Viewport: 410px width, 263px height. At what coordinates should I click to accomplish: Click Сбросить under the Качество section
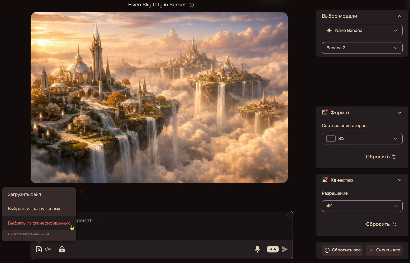(381, 224)
